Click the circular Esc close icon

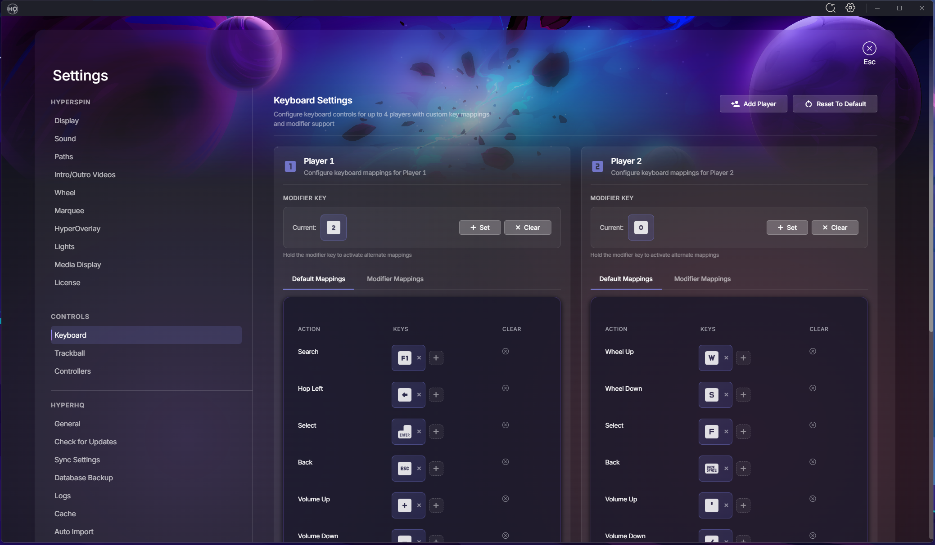[x=869, y=48]
